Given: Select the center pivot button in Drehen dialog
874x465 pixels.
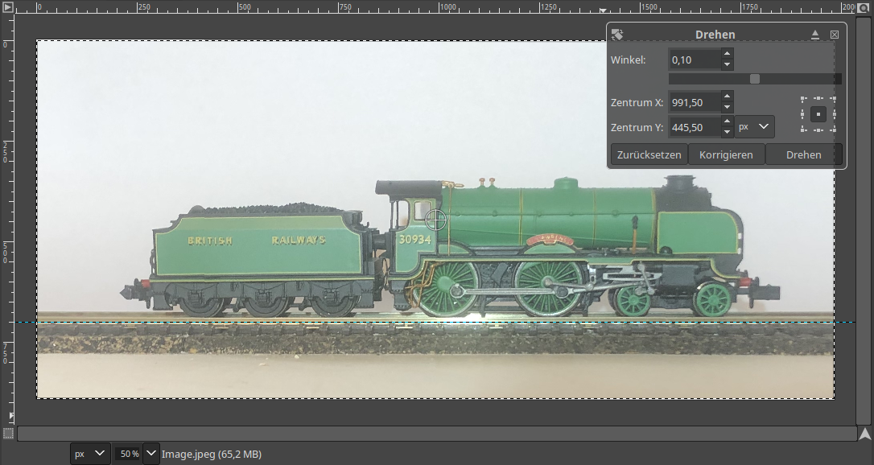Looking at the screenshot, I should 818,114.
